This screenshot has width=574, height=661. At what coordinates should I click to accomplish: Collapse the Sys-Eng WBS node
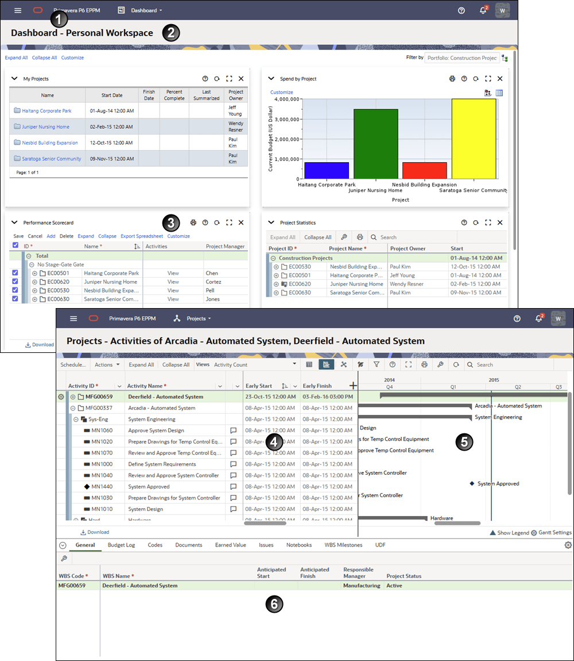[76, 420]
